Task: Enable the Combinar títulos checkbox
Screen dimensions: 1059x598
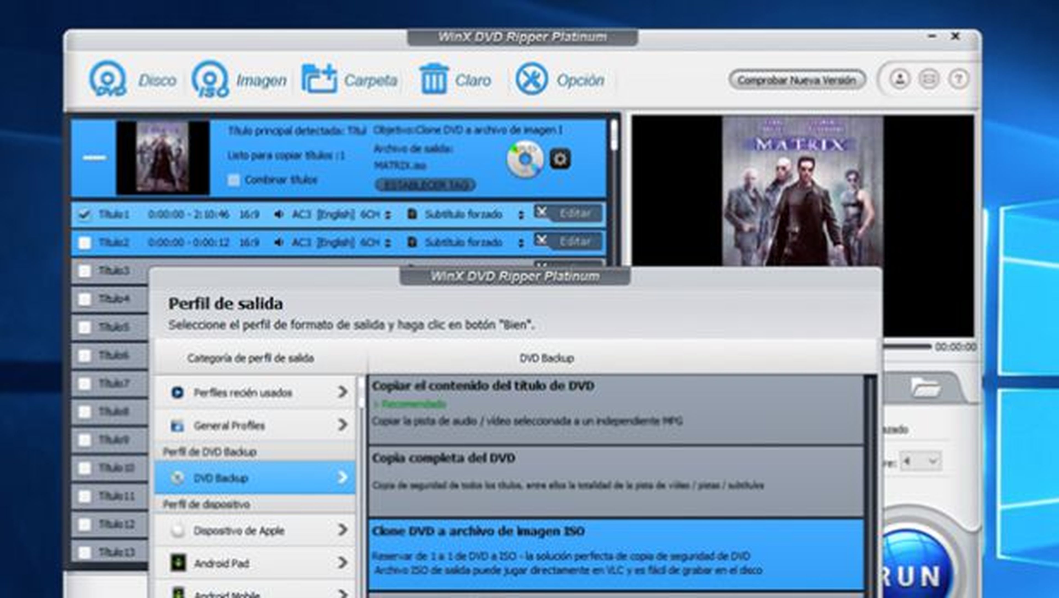Action: pyautogui.click(x=234, y=180)
